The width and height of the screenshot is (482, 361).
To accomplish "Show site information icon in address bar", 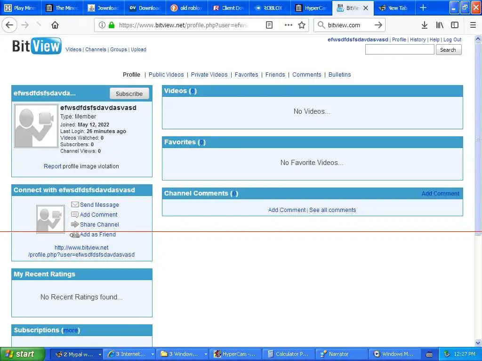I will click(102, 25).
